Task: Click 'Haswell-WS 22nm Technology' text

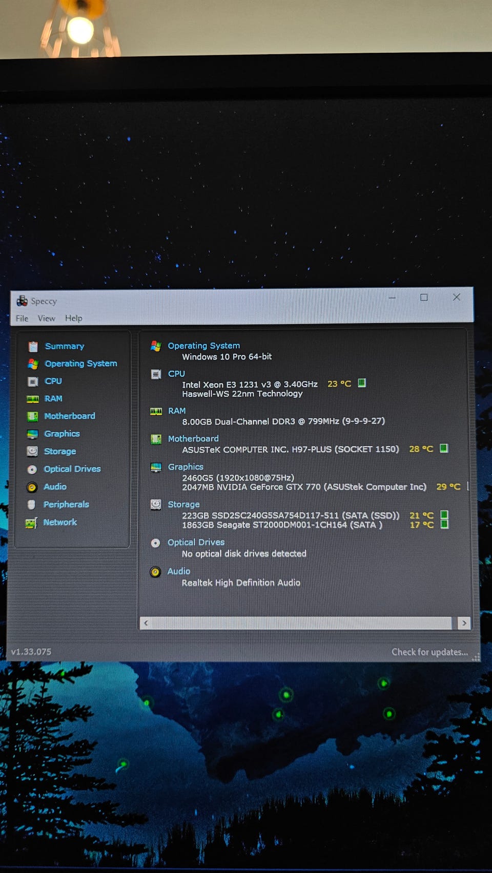Action: click(x=242, y=393)
